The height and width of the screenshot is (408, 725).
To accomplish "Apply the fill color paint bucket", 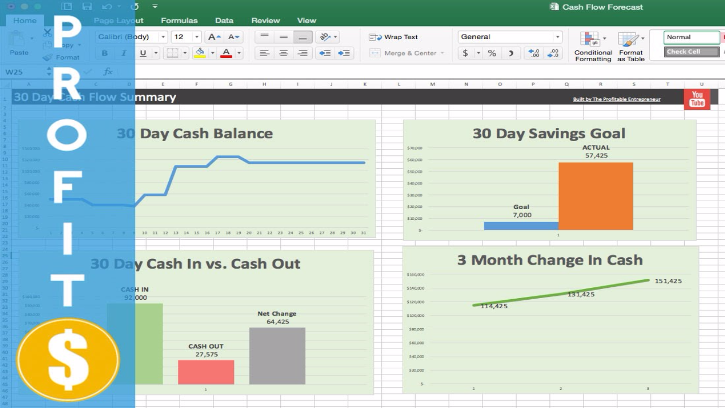I will coord(199,53).
